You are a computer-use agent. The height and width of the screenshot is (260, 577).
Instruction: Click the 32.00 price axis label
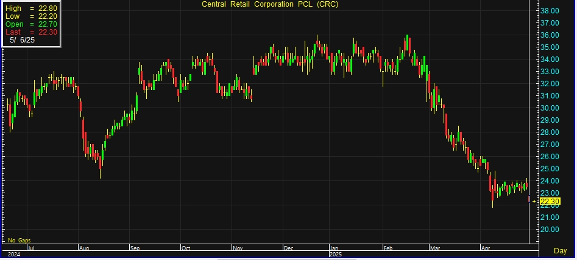coord(550,84)
